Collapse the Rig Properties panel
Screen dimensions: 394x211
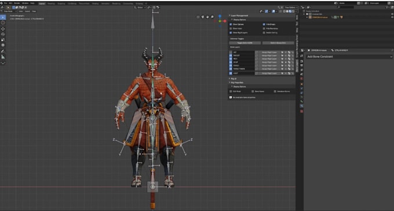[x=229, y=83]
